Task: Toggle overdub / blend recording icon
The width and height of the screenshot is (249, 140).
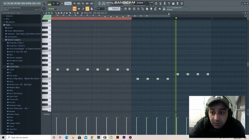Action: point(87,3)
